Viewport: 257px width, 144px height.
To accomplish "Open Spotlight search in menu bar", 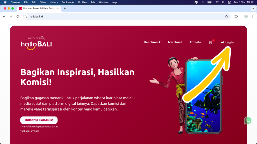I will [223, 2].
